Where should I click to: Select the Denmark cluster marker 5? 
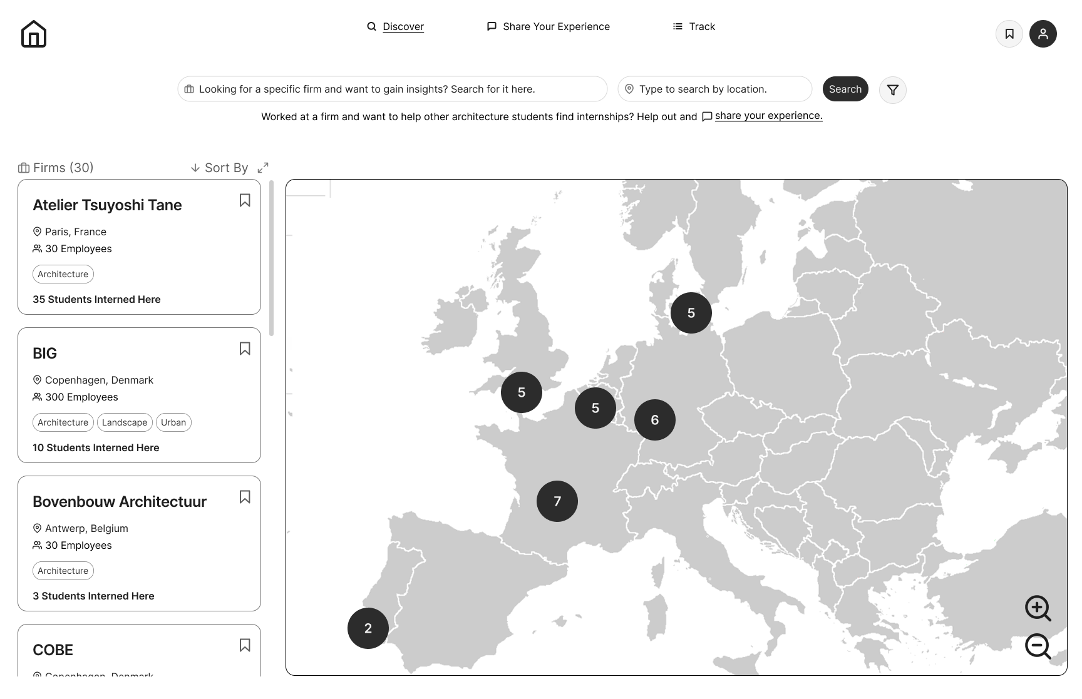pos(691,313)
